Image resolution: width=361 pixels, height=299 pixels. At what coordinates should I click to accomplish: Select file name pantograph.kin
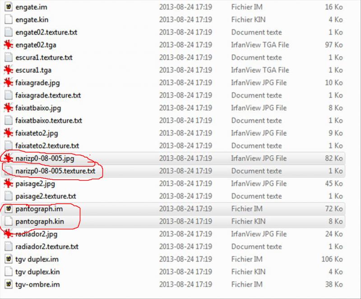tap(40, 222)
